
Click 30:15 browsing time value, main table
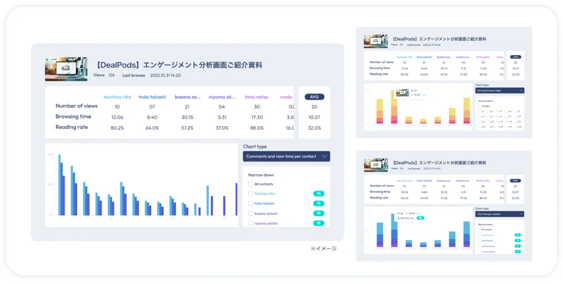[187, 117]
